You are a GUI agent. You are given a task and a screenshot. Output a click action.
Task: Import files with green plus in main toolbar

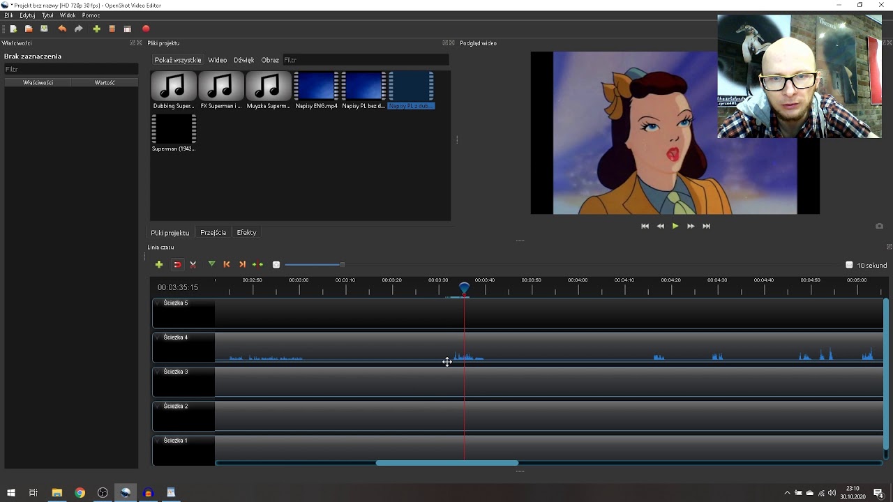tap(96, 29)
